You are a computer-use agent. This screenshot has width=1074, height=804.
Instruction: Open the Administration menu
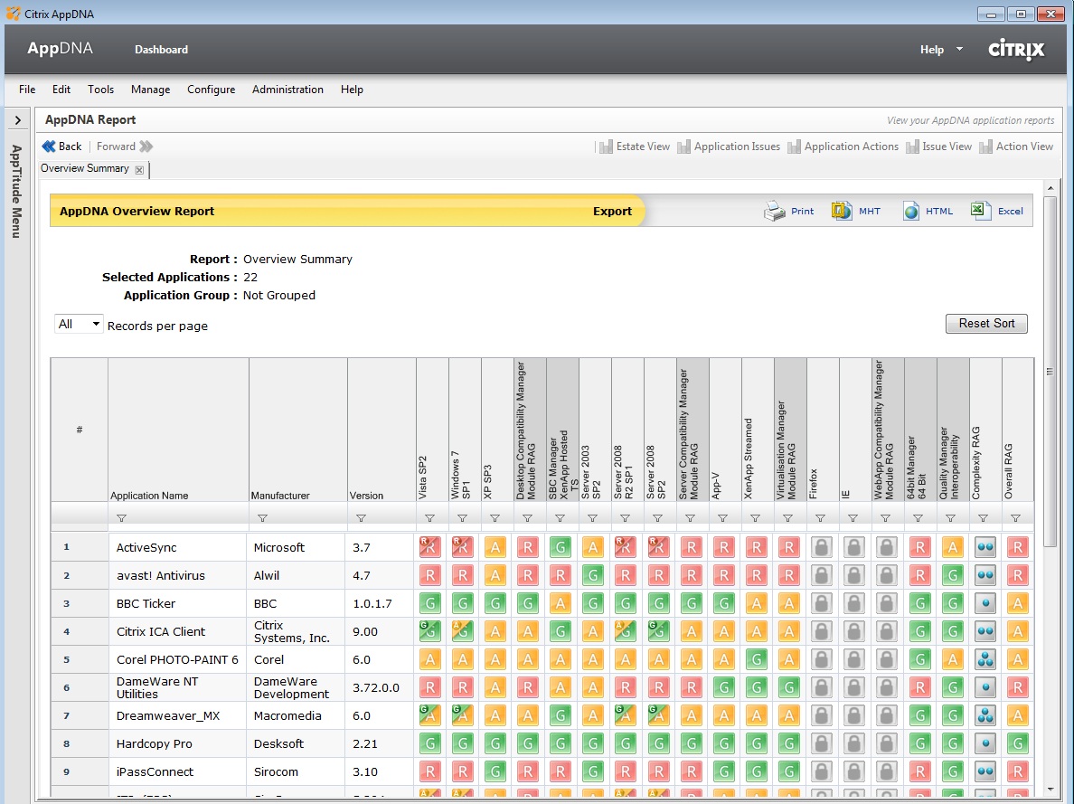click(287, 90)
